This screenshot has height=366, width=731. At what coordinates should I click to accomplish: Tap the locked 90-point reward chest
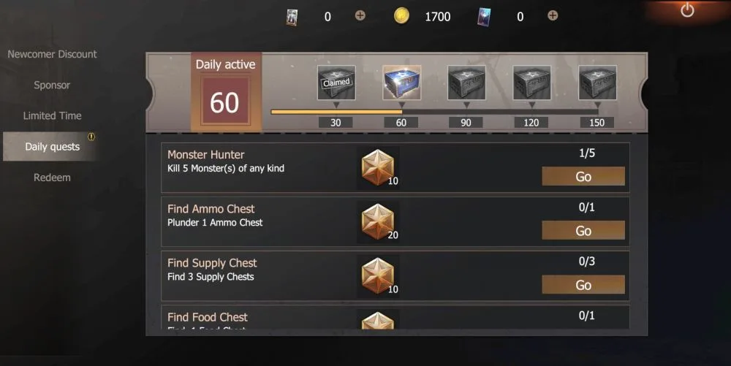click(466, 83)
